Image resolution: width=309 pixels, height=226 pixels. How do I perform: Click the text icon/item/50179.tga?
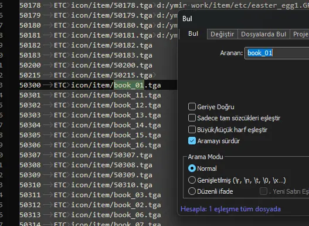[111, 15]
